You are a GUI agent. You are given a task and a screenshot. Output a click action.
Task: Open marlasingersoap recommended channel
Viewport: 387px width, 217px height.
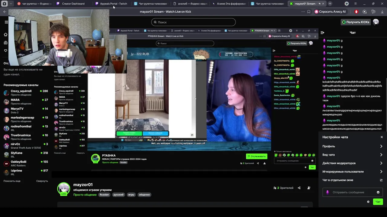point(26,119)
